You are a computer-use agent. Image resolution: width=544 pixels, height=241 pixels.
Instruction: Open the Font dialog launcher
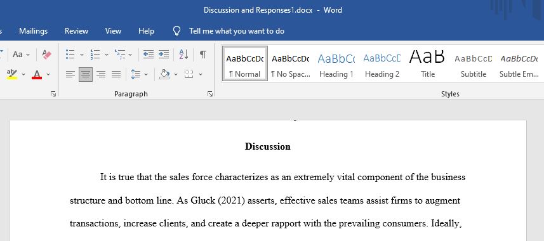[x=53, y=94]
